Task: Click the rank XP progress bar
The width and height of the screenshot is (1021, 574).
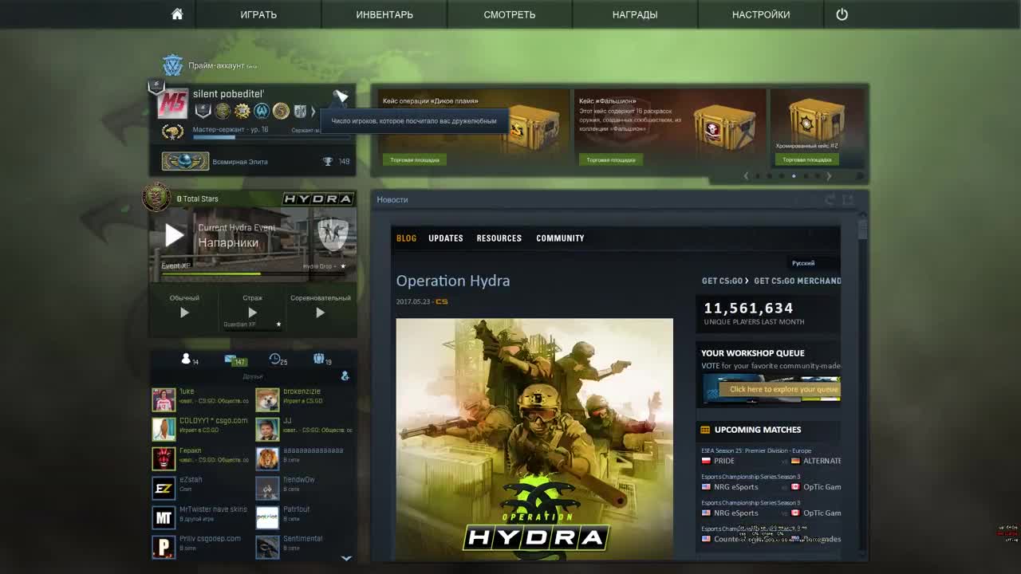Action: tap(271, 137)
